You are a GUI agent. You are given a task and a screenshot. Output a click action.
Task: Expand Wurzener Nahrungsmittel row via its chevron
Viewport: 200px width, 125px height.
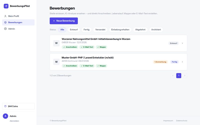182,43
